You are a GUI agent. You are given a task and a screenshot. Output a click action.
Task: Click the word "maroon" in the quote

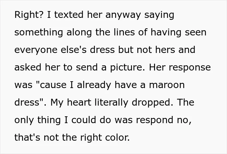click(x=167, y=85)
